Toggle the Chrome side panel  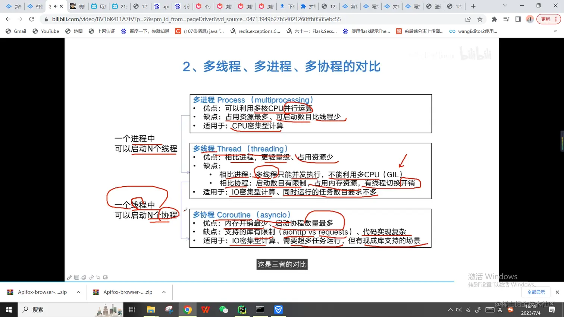tap(518, 19)
